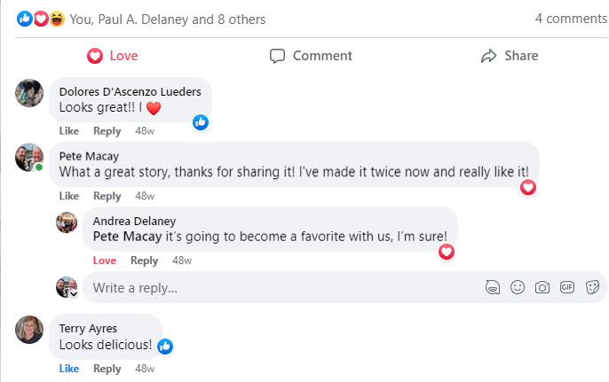This screenshot has width=609, height=382.
Task: Open the reply identity switcher next to avatar
Action: point(74,293)
